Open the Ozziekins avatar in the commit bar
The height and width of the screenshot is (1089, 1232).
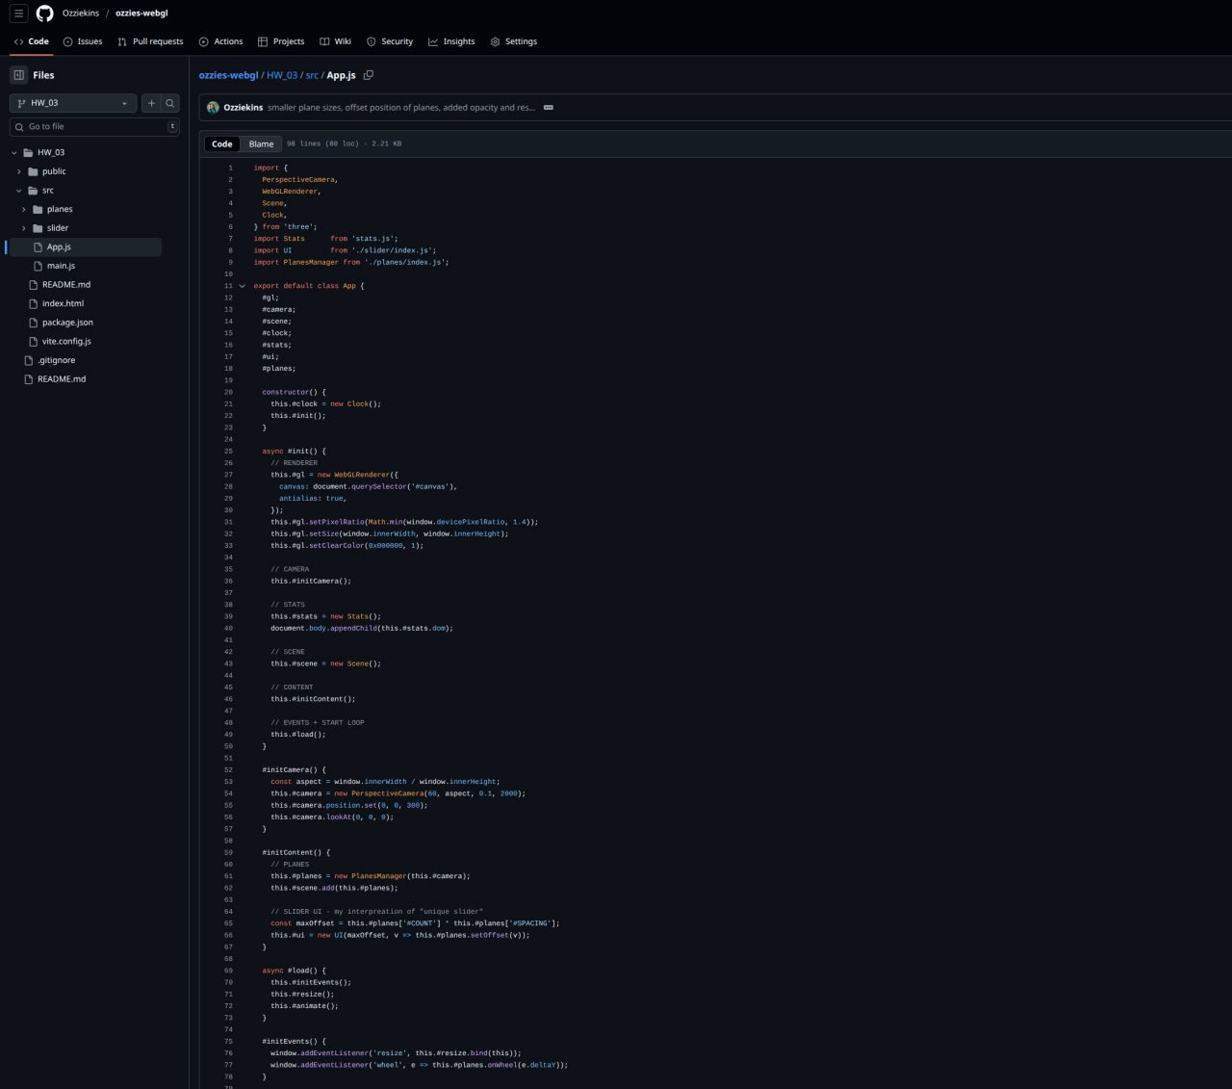[x=213, y=108]
